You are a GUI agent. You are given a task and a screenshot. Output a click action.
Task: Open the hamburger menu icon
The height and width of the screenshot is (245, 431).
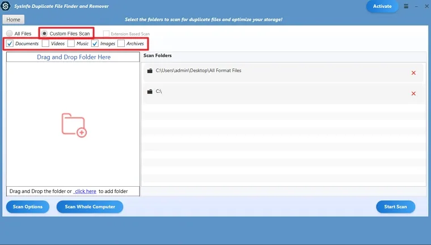point(406,6)
